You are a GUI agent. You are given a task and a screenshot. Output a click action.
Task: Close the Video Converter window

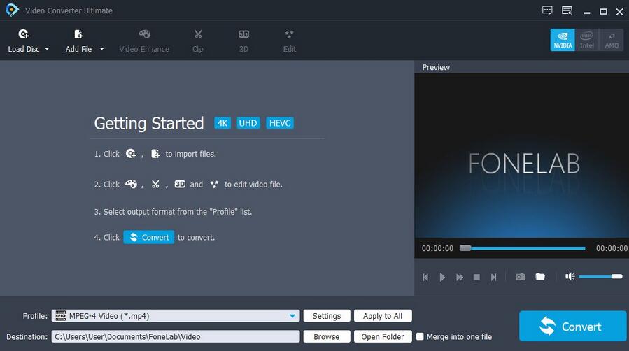[620, 12]
